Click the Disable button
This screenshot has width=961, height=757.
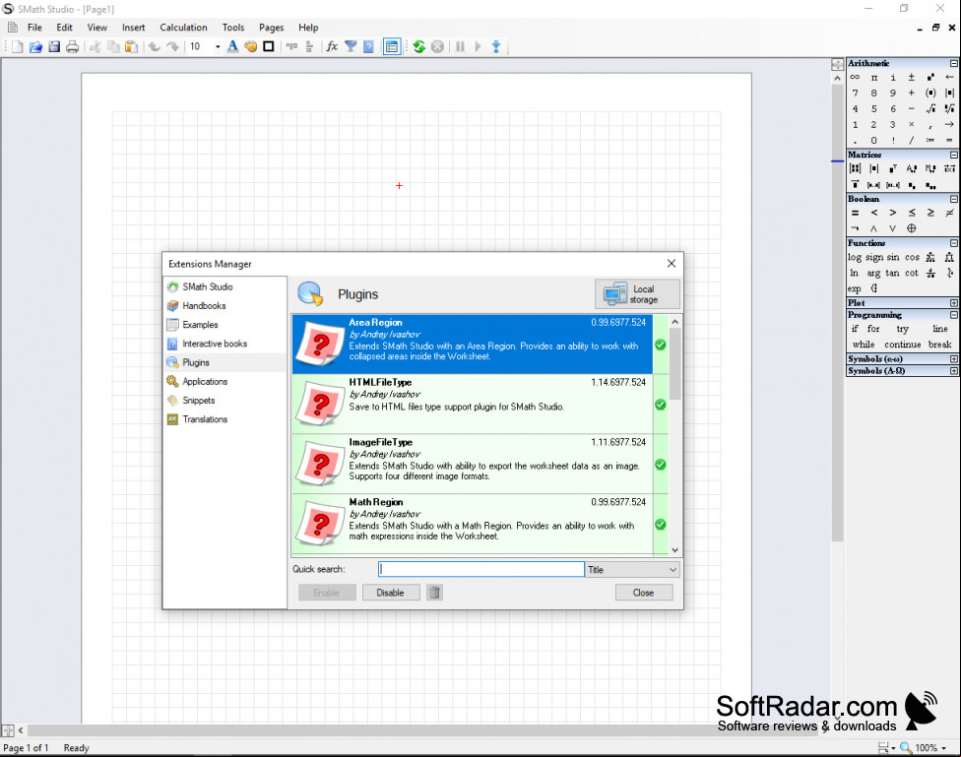[390, 593]
